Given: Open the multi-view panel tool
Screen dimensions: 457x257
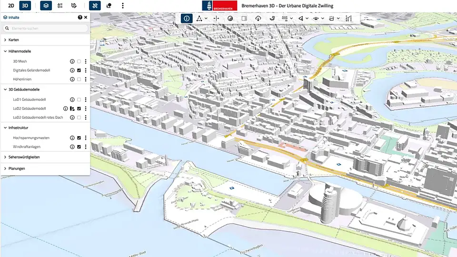Looking at the screenshot, I should (244, 19).
